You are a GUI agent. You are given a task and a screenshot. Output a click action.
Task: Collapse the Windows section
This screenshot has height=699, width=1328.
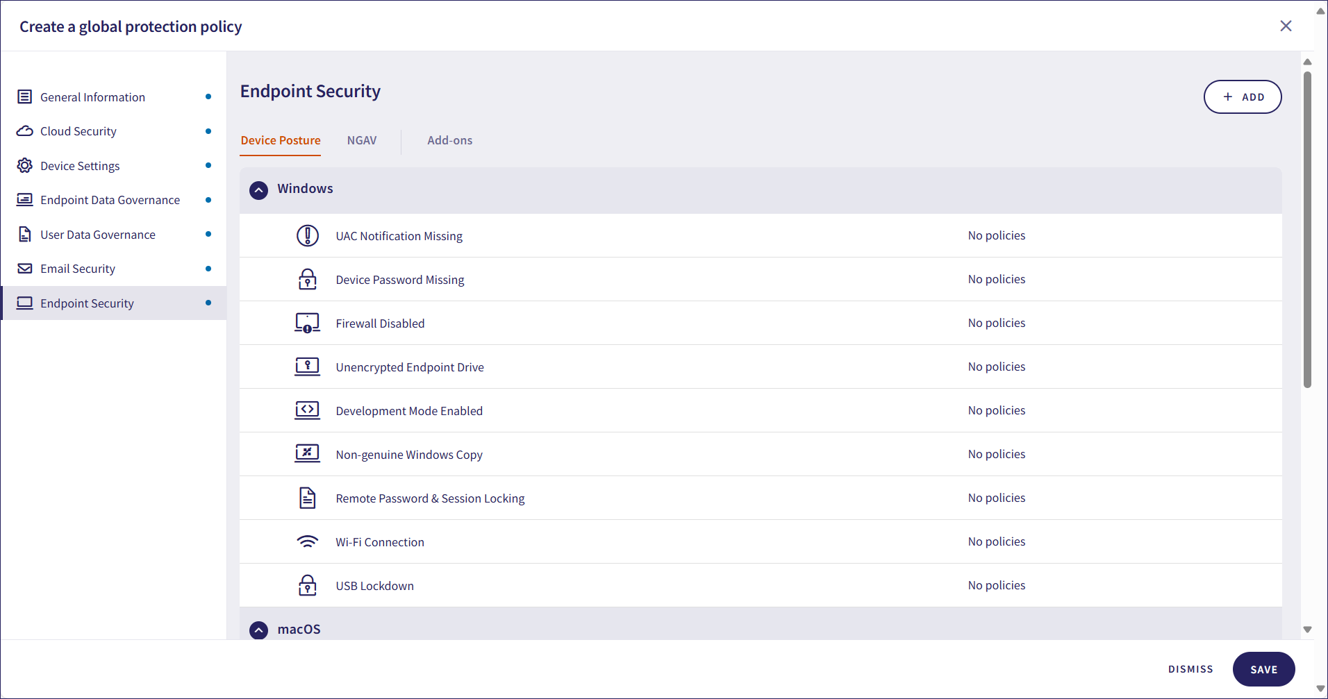[258, 190]
